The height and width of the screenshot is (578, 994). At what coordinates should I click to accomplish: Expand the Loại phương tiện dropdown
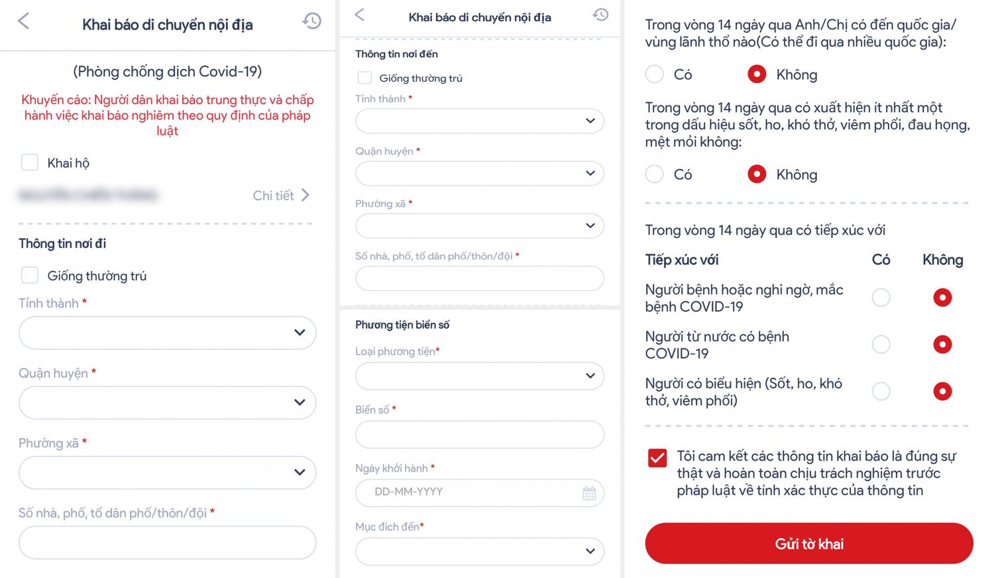coord(480,376)
